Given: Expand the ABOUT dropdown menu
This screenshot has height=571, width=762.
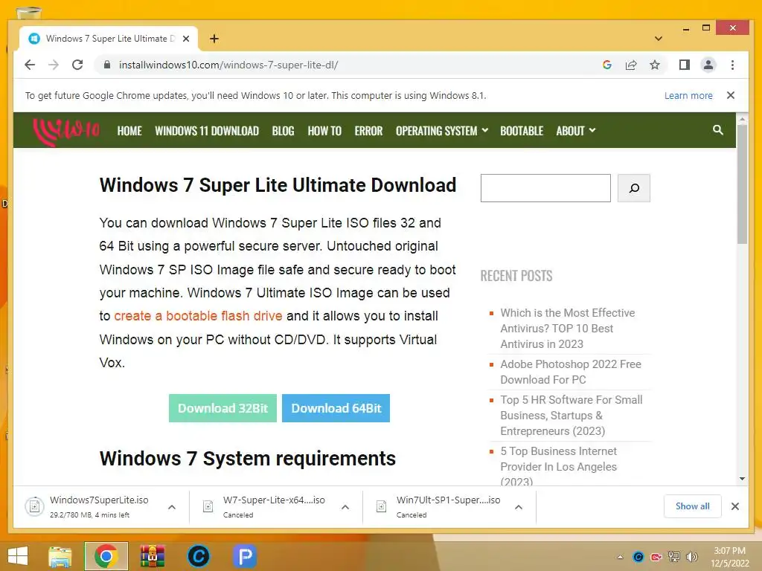Looking at the screenshot, I should (x=576, y=131).
